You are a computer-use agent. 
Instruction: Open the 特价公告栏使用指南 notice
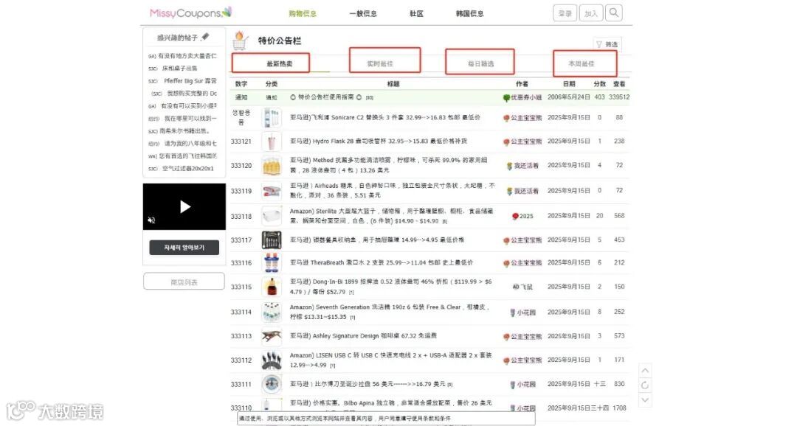click(x=326, y=97)
